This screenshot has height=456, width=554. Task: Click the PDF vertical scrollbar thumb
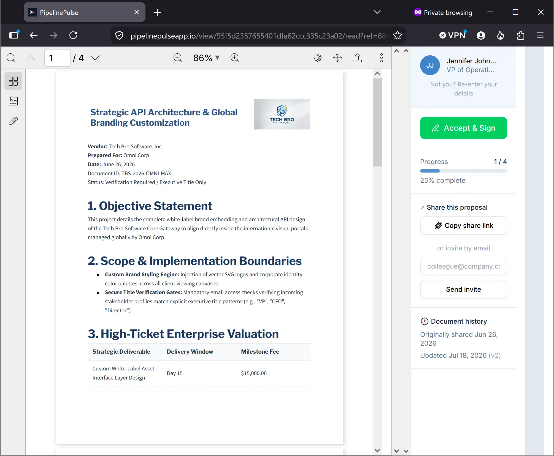click(377, 122)
